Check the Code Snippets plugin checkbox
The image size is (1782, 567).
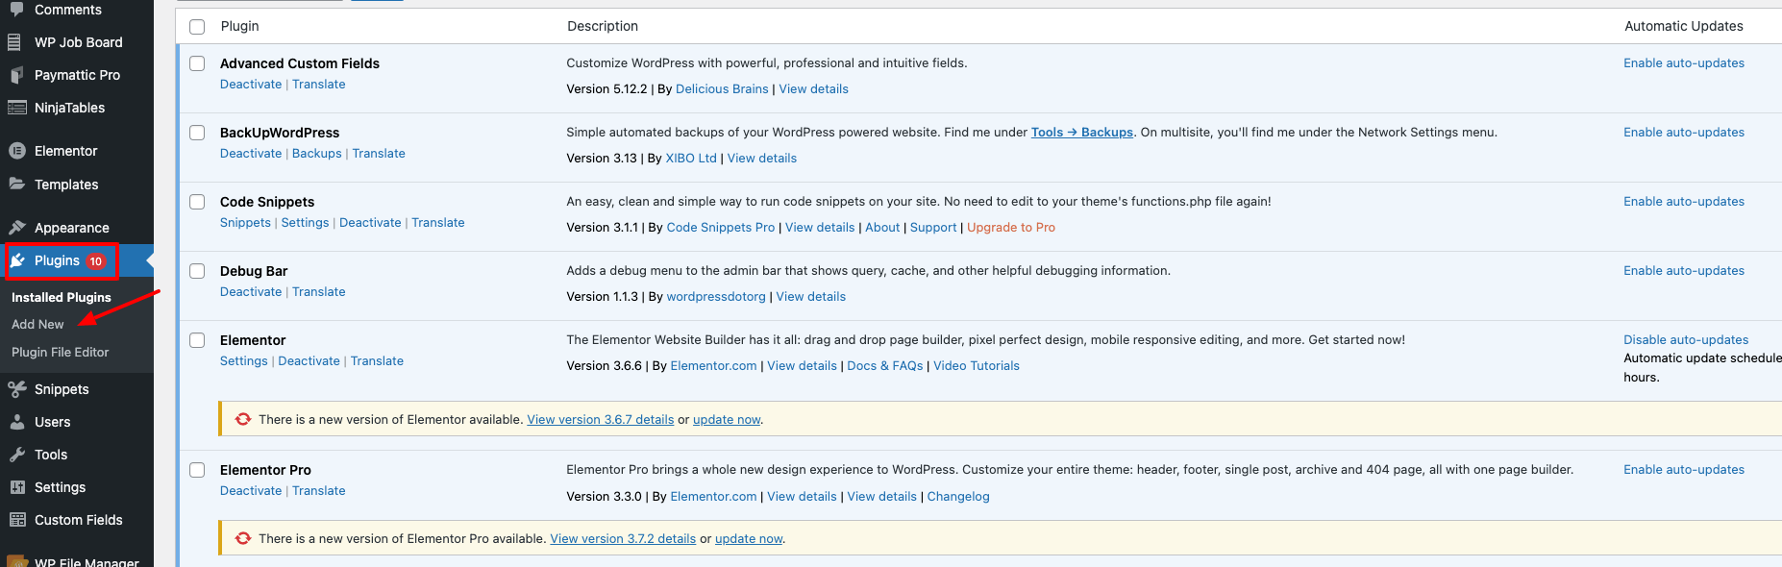click(197, 202)
